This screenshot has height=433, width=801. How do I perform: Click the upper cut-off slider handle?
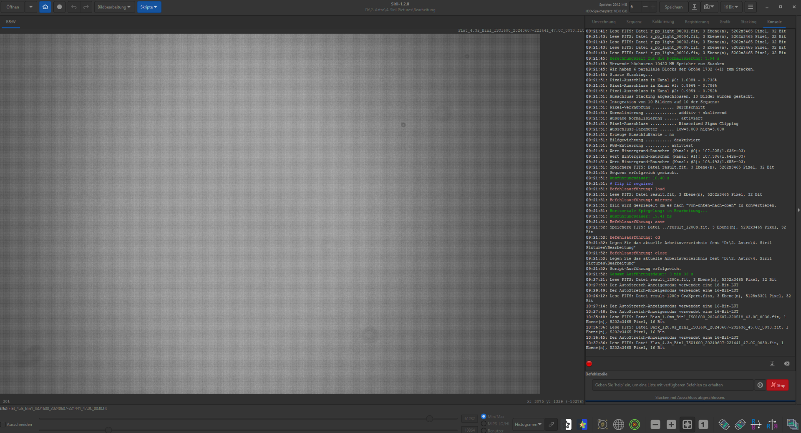click(x=429, y=419)
